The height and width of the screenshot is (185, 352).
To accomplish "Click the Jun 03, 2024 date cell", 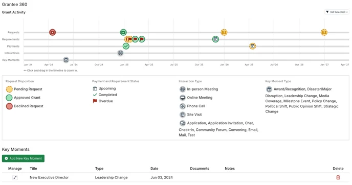I will tap(162, 177).
